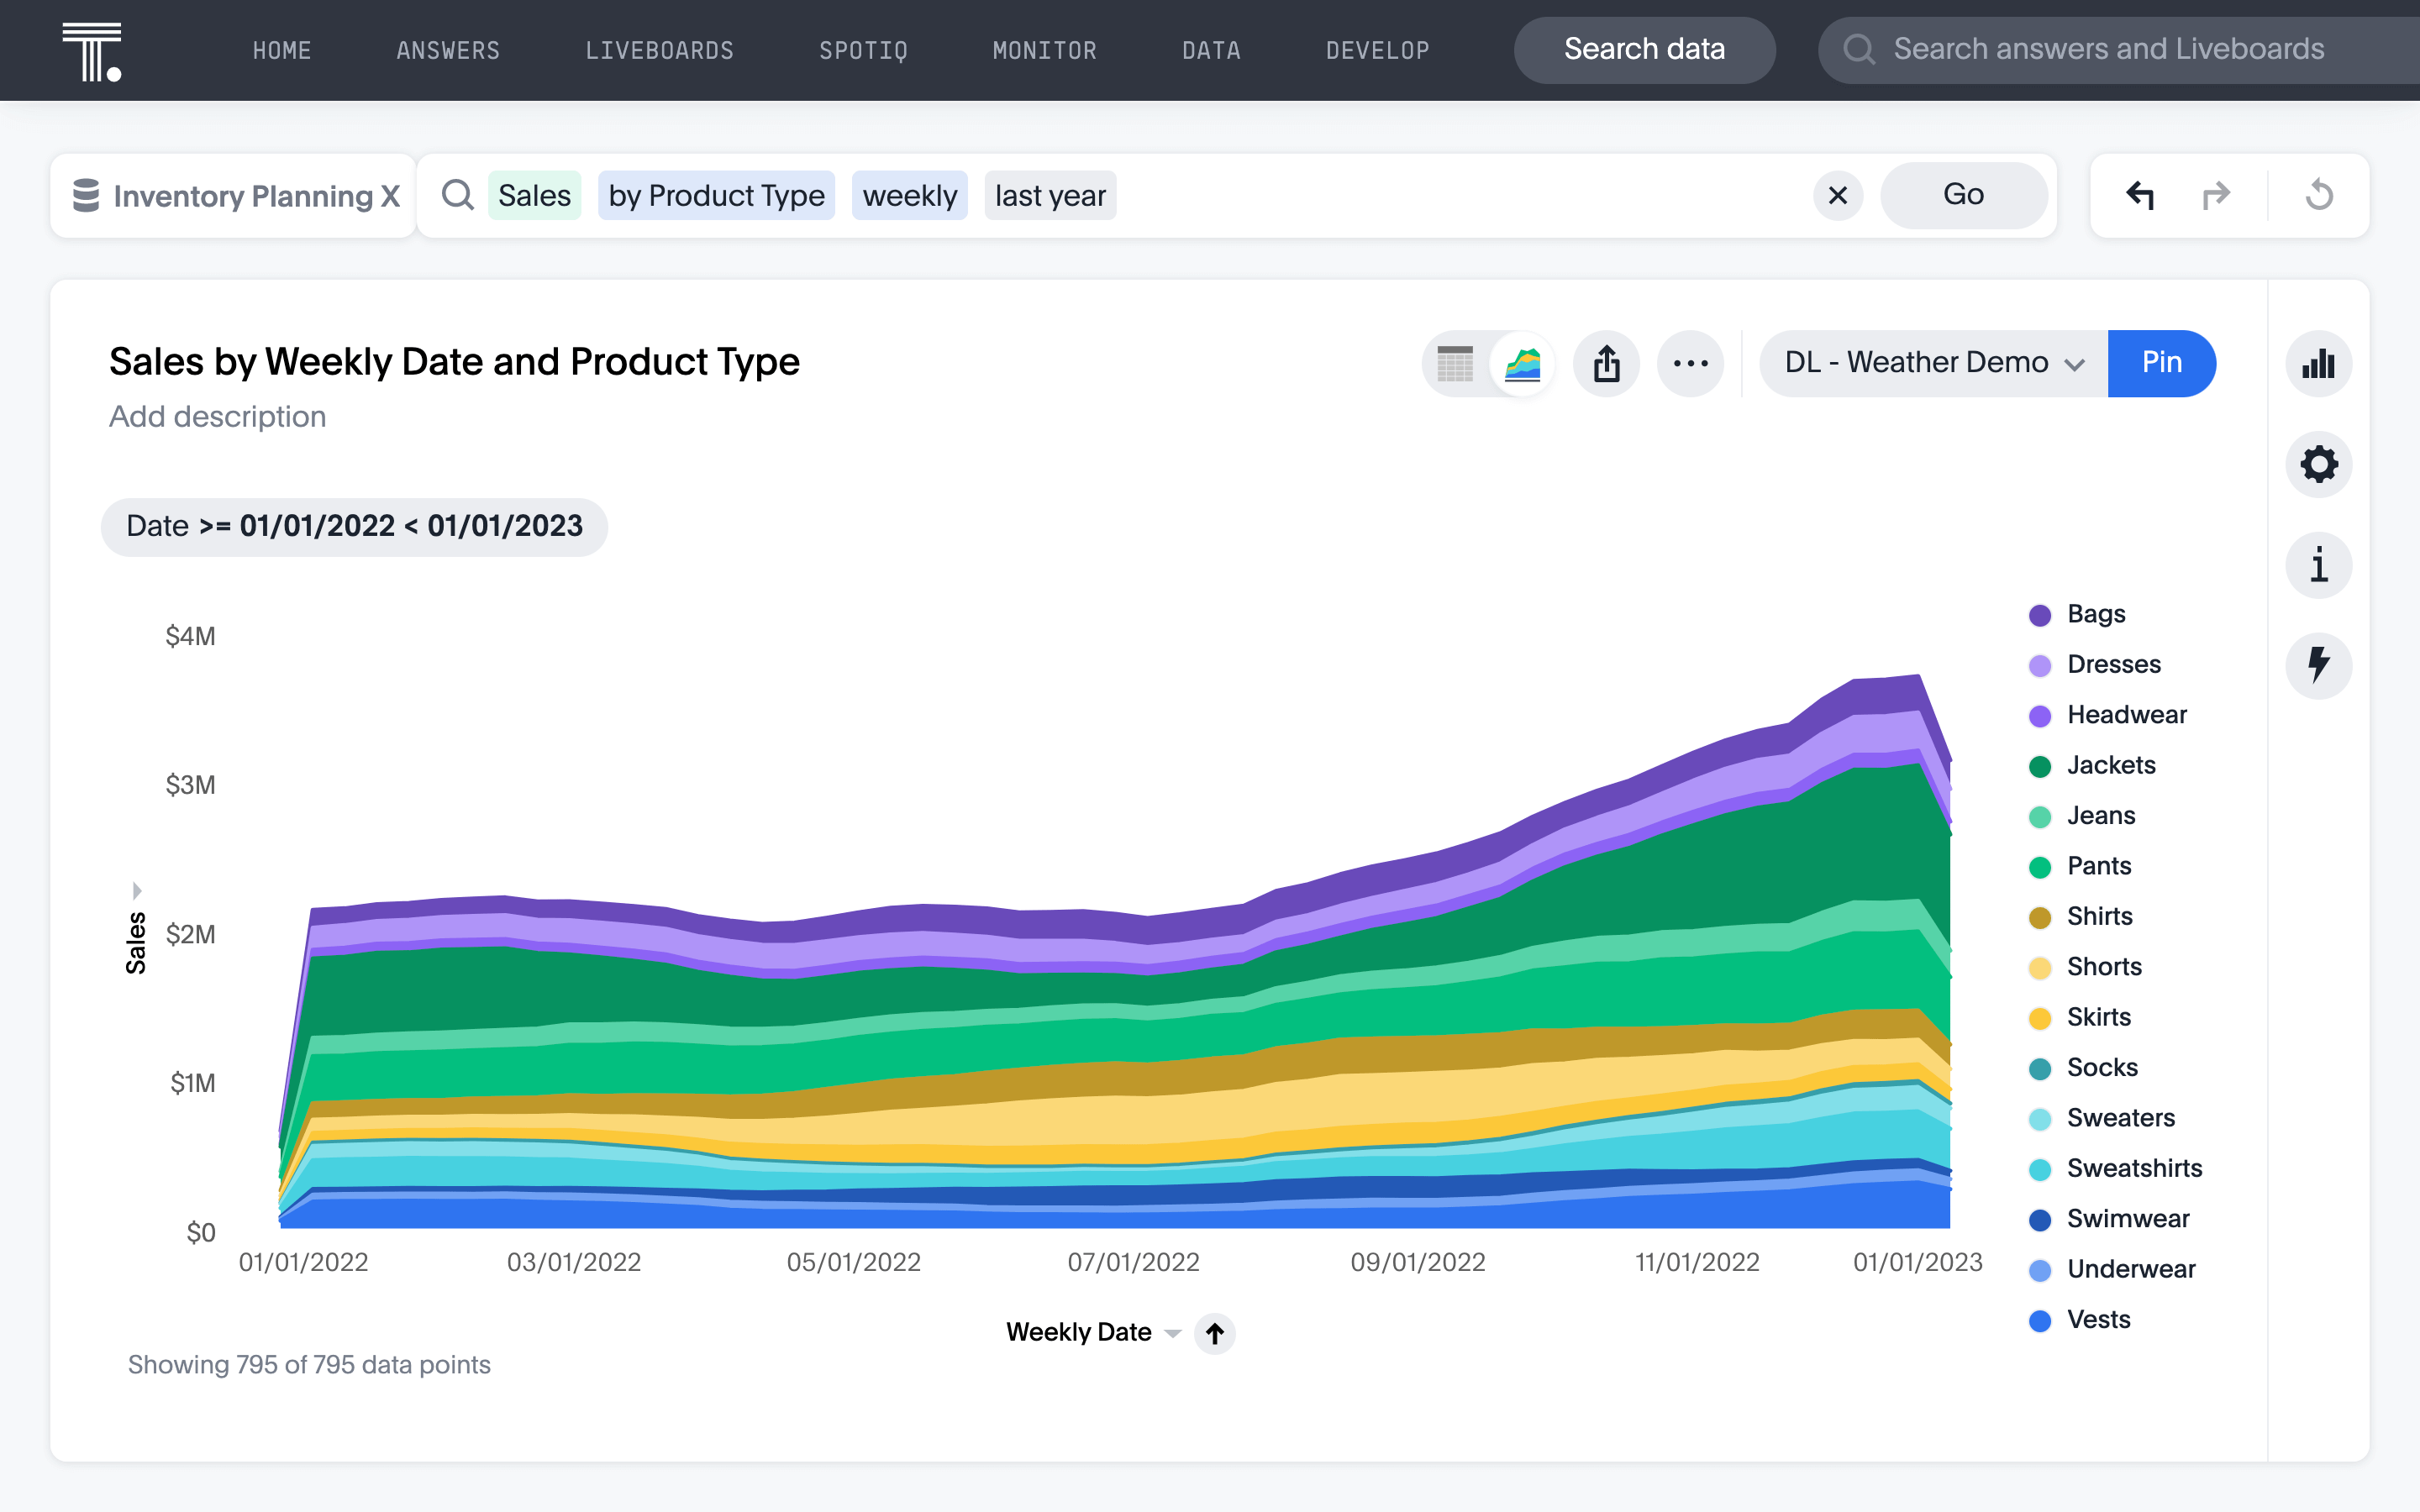The width and height of the screenshot is (2420, 1512).
Task: Open the DL - Weather Demo liveboard dropdown
Action: (x=1933, y=363)
